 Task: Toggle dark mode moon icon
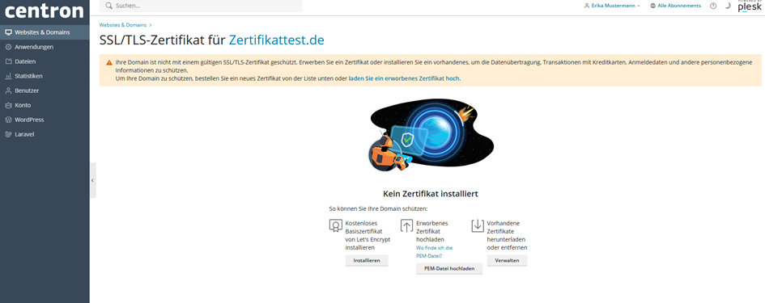727,6
